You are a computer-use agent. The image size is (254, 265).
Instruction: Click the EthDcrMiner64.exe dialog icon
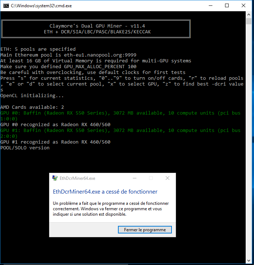55,178
